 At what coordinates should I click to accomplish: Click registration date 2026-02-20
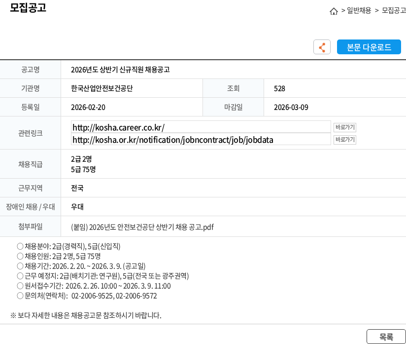(88, 108)
